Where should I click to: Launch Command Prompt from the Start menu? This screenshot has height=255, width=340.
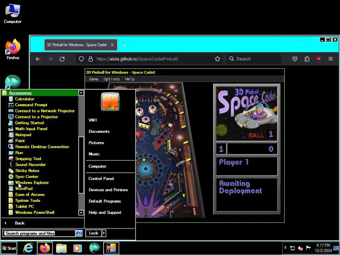[x=31, y=105]
